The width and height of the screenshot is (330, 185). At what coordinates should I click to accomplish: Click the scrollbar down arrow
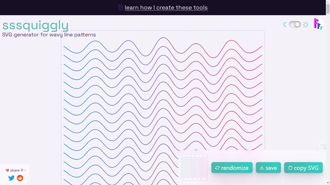(x=328, y=183)
